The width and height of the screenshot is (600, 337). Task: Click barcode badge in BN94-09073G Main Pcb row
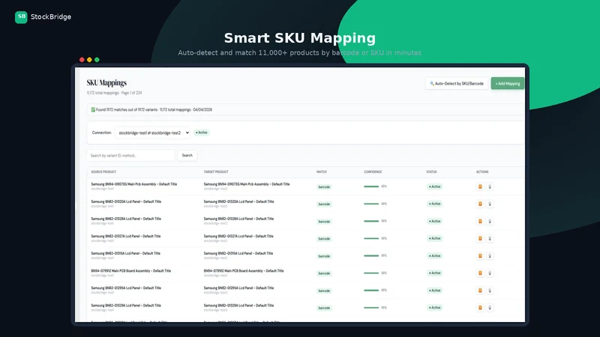pyautogui.click(x=324, y=186)
